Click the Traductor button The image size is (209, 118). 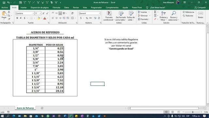(x=188, y=16)
